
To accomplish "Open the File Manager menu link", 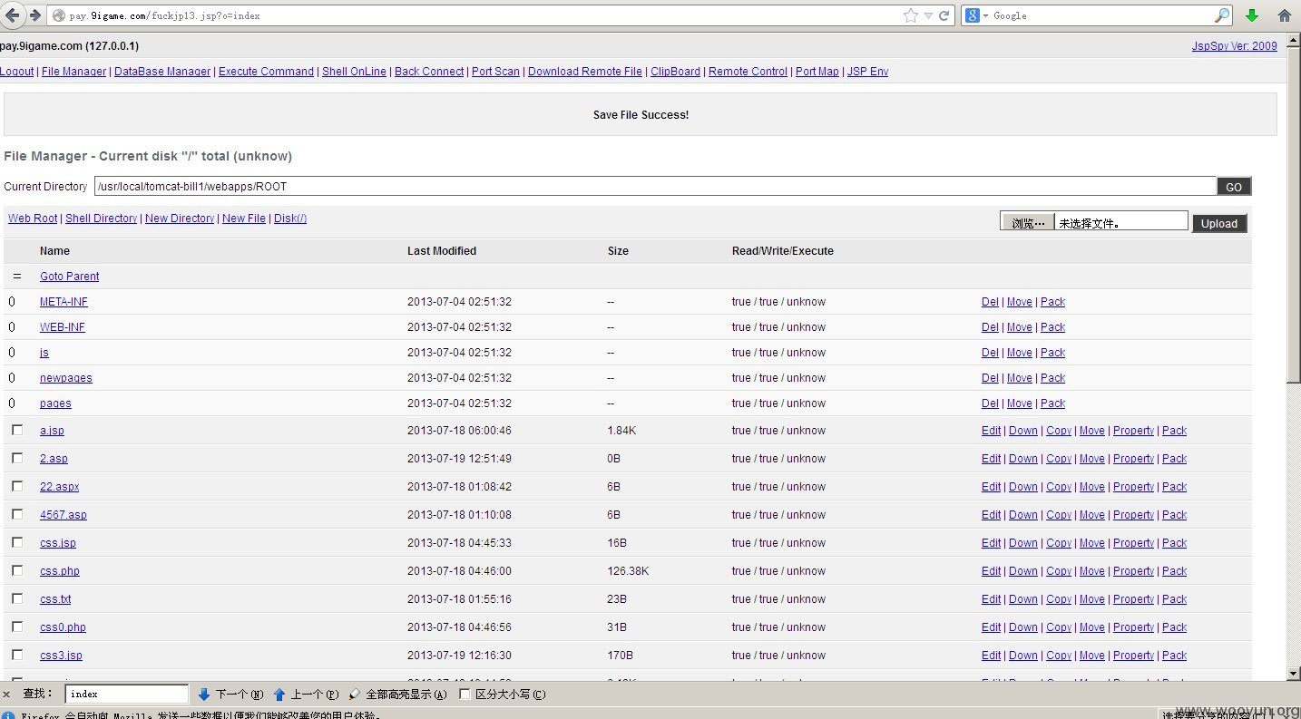I will (x=73, y=72).
